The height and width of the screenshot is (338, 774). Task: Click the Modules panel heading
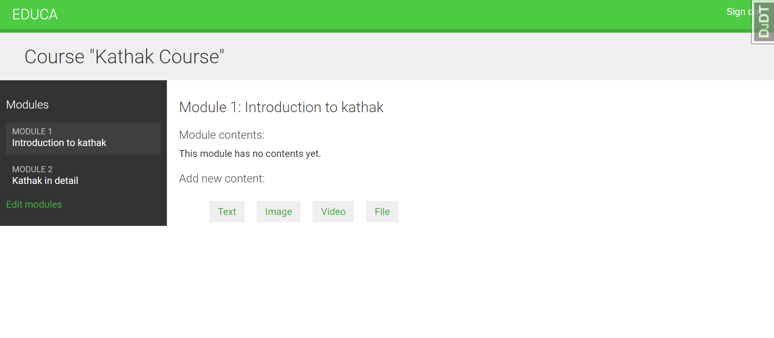click(27, 105)
